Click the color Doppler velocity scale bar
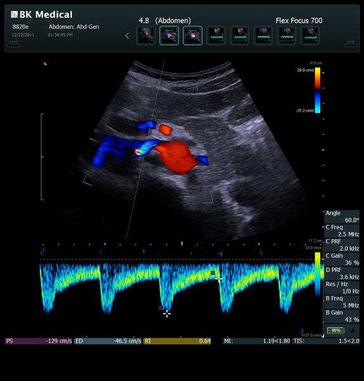This screenshot has height=381, width=364. click(318, 90)
